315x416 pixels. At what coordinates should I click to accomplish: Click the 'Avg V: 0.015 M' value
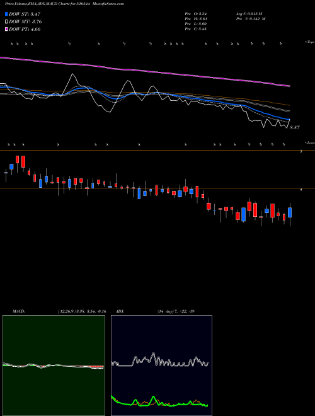[249, 13]
